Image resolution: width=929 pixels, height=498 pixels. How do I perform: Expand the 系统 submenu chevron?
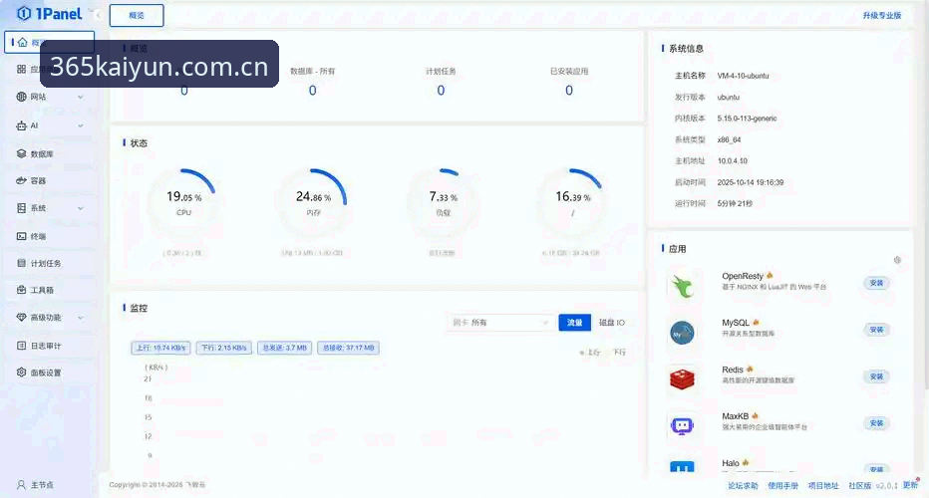(x=81, y=208)
